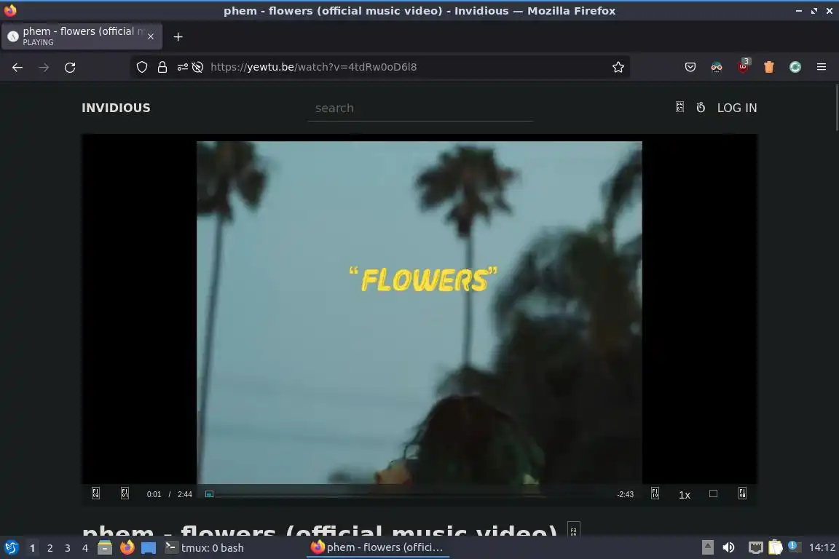Screen dimensions: 839x559
Task: Open the system volume tray icon
Action: pyautogui.click(x=728, y=547)
